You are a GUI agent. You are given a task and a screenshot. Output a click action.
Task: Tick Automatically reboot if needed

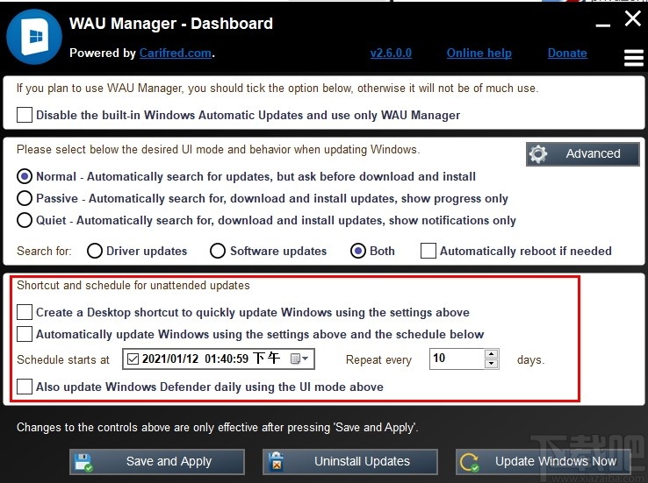(x=428, y=251)
